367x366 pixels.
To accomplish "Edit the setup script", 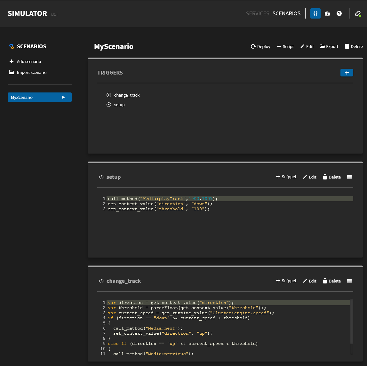I will pos(309,177).
